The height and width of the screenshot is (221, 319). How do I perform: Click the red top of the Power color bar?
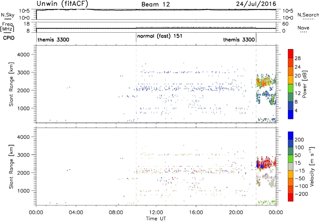[291, 53]
